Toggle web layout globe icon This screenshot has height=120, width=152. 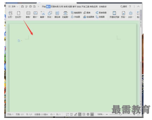coord(88,114)
